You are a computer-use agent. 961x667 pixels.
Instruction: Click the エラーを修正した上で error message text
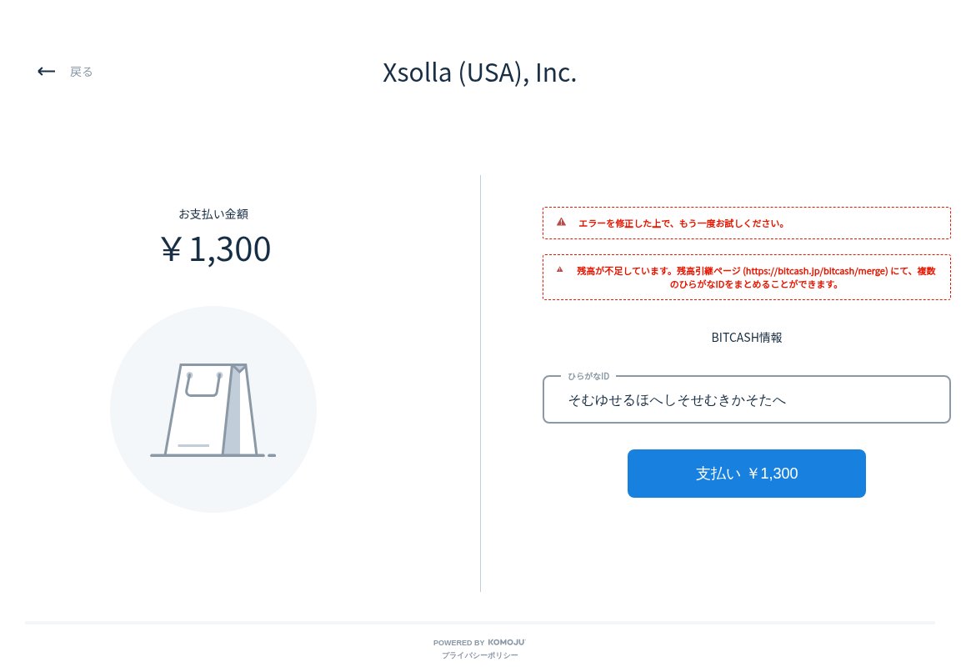coord(681,223)
